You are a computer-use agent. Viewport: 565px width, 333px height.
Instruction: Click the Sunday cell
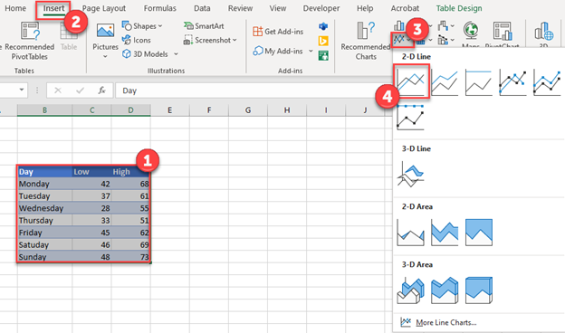pos(44,257)
